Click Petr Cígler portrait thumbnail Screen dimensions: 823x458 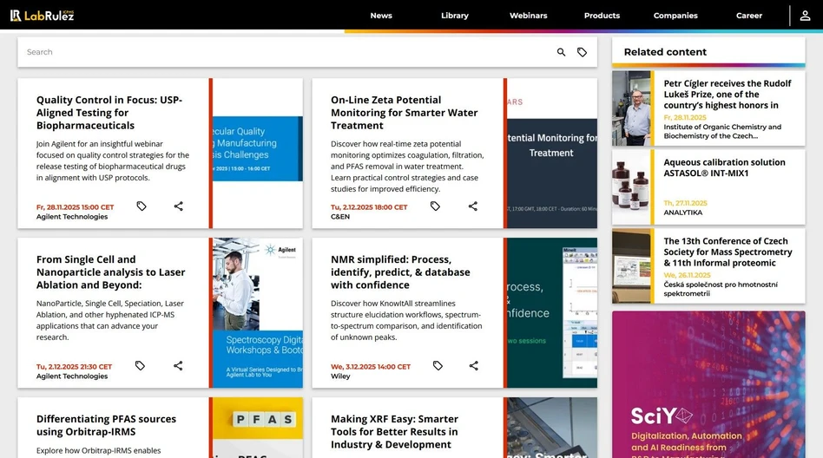(631, 108)
